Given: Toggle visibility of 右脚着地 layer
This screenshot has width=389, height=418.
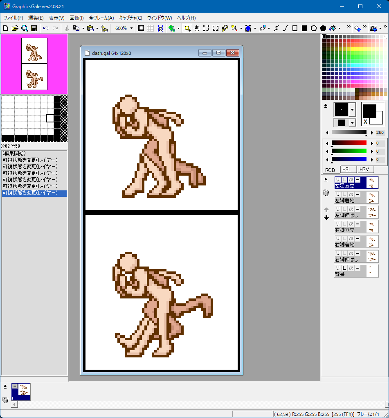Looking at the screenshot, I should tap(338, 238).
